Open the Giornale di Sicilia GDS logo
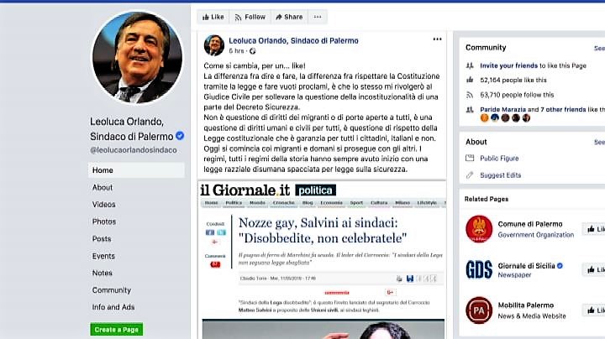Image resolution: width=605 pixels, height=339 pixels. coord(479,269)
